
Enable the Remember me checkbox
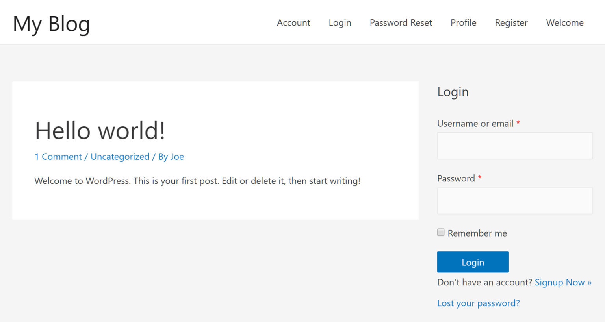[440, 232]
